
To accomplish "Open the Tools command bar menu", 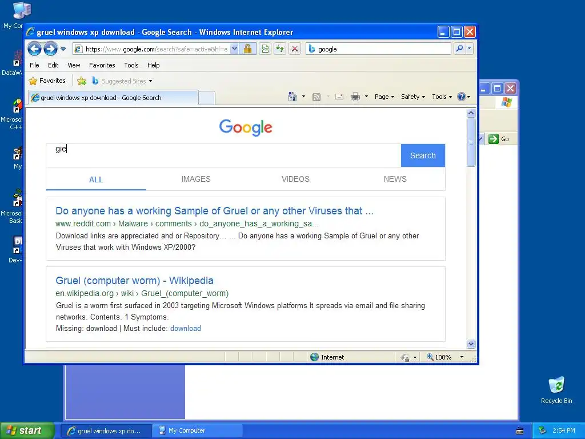I will pos(442,97).
